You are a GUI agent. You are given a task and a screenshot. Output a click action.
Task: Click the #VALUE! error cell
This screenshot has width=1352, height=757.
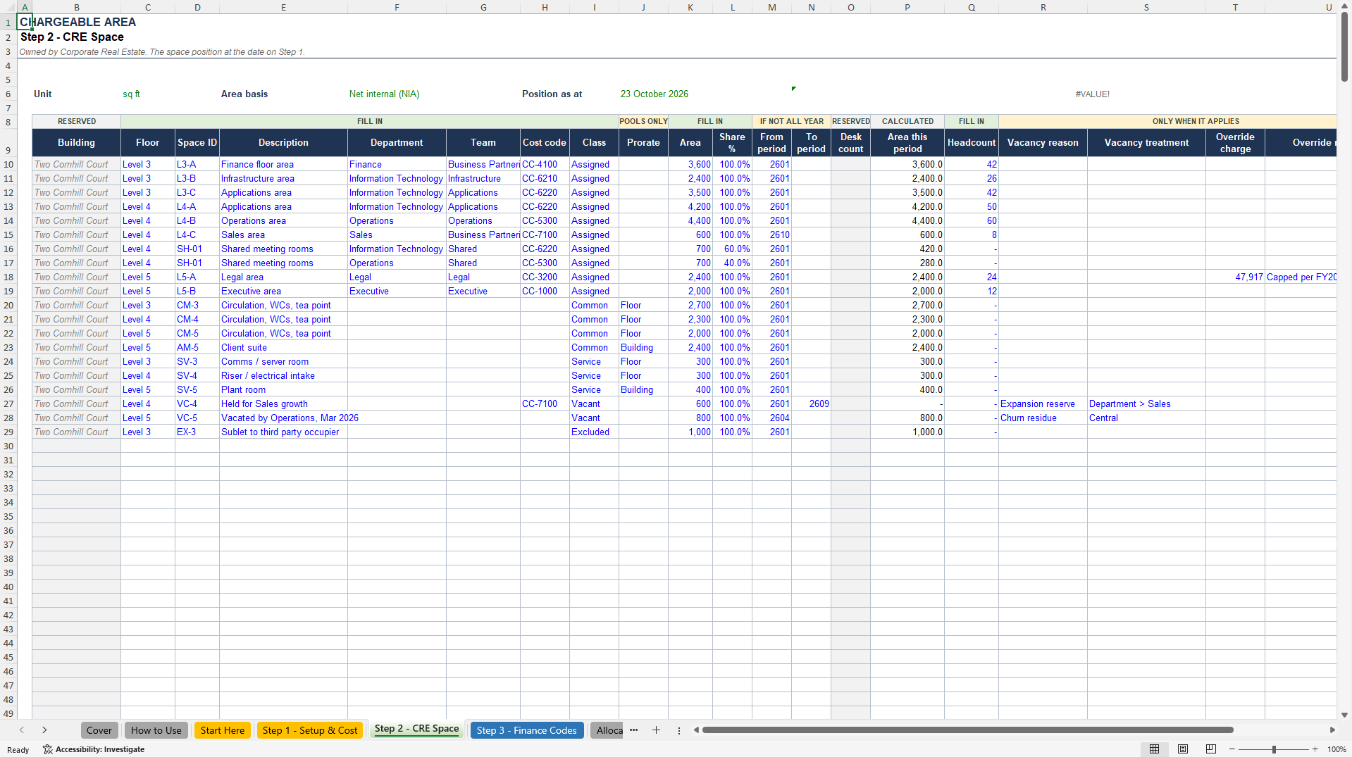[1092, 94]
